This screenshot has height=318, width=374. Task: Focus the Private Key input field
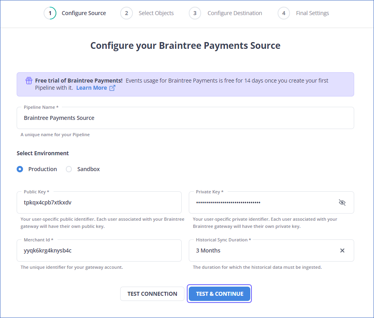coord(271,202)
